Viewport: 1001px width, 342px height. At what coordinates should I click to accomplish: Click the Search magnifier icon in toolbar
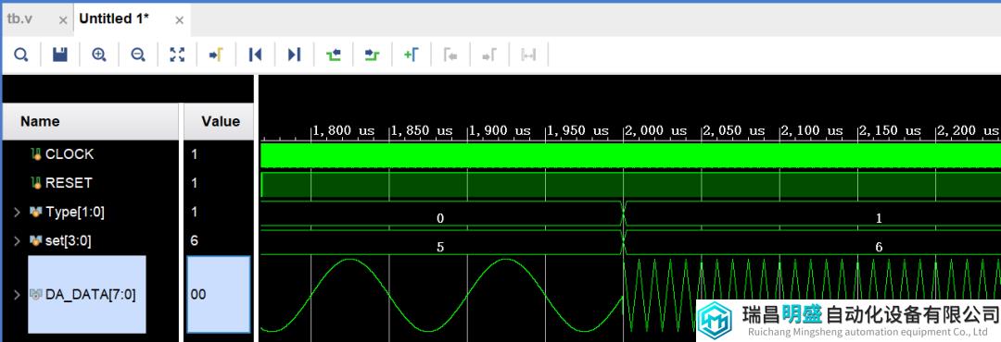(x=21, y=55)
